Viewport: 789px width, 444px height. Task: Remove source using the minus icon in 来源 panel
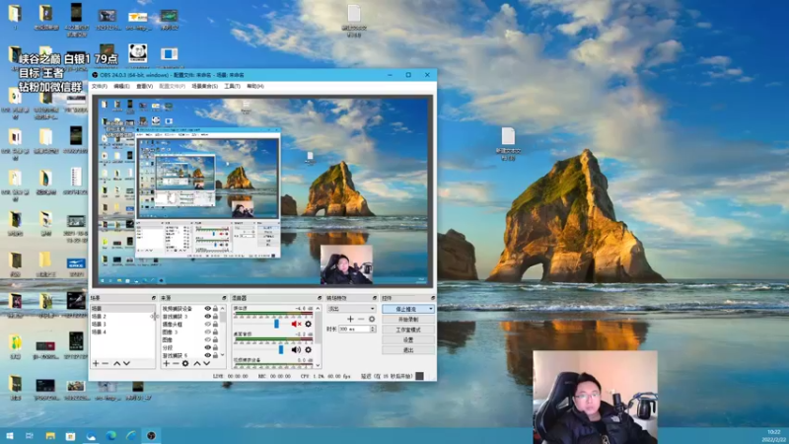tap(176, 363)
